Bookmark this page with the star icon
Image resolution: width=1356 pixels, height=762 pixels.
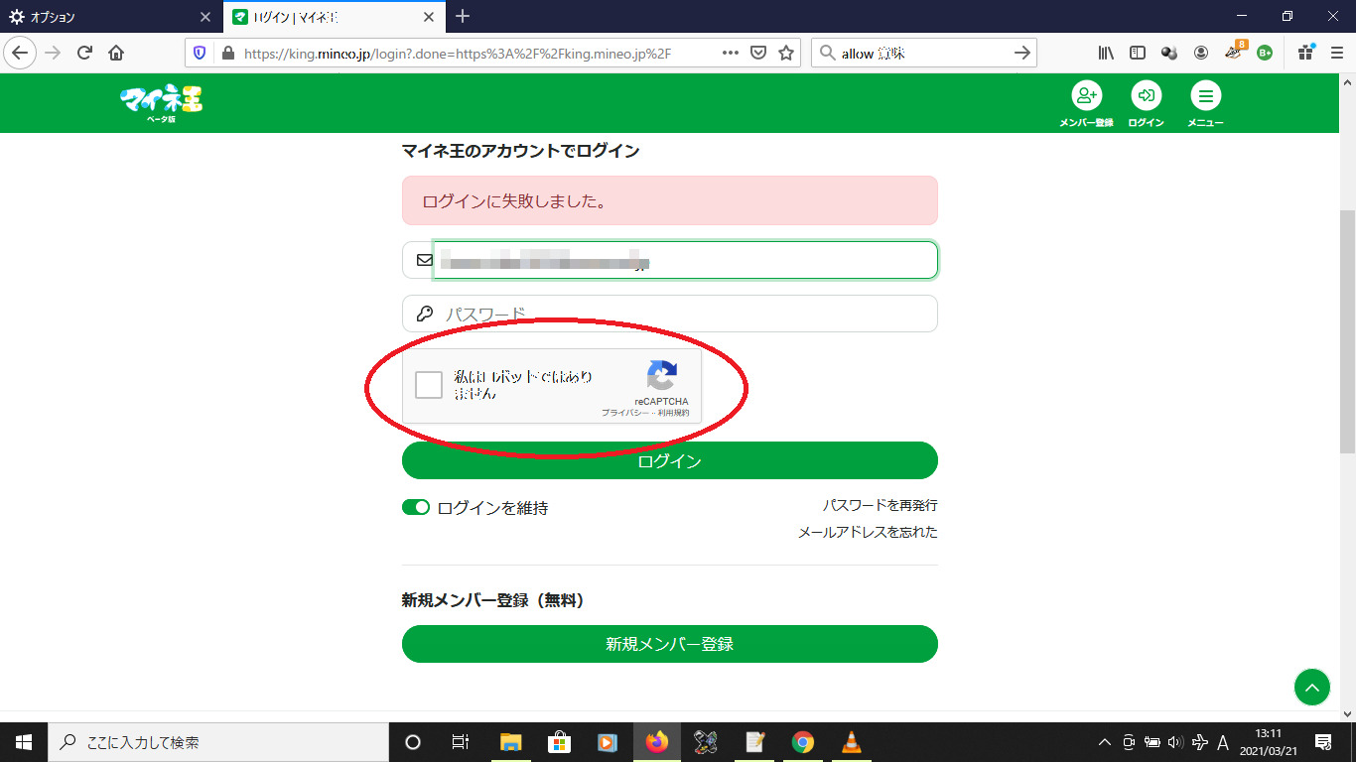786,53
